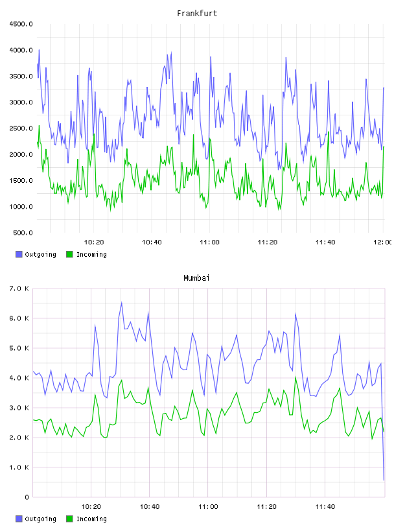Click the 12:00 time label on Frankfurt chart
Viewport: 394px width, 529px height.
383,242
